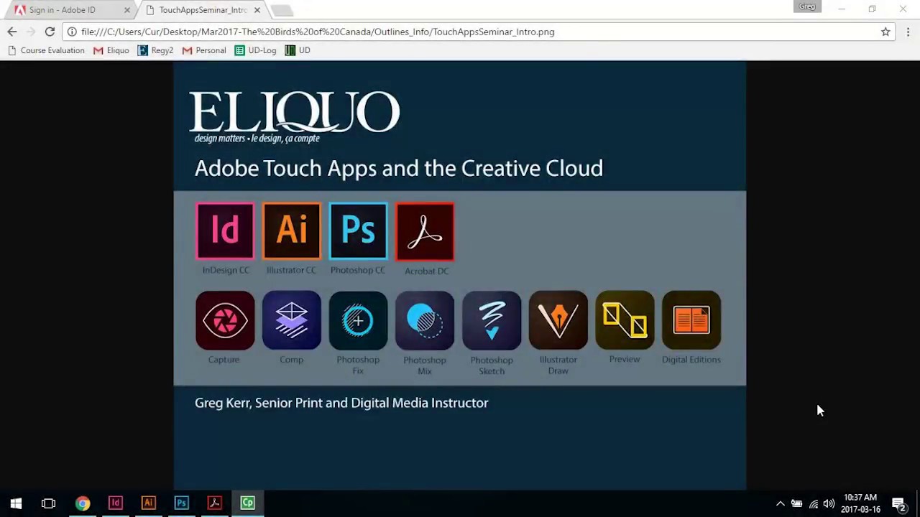Open the UD-Log bookmark
Viewport: 920px width, 517px height.
[x=255, y=50]
